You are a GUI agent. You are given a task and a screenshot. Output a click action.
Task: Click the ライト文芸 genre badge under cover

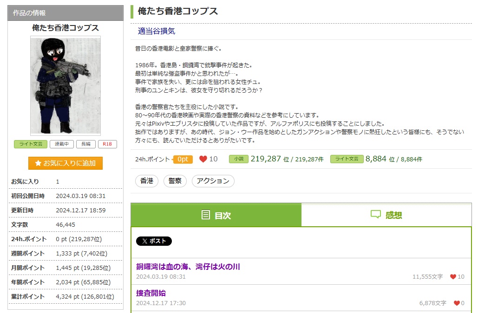pos(31,144)
